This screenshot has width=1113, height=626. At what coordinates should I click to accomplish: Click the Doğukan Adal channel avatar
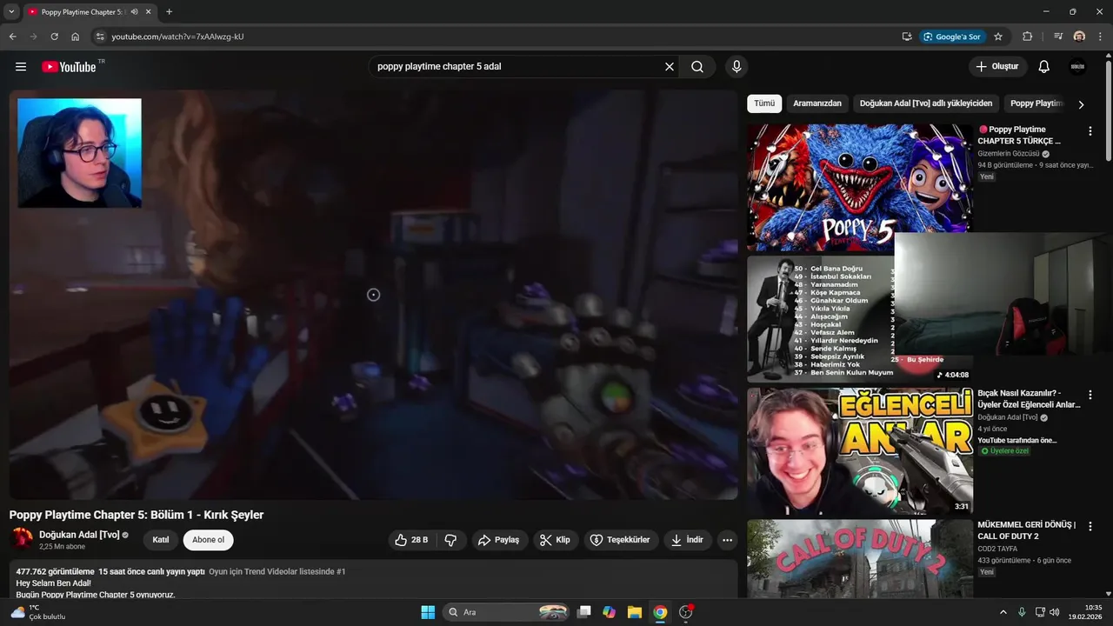click(x=21, y=539)
